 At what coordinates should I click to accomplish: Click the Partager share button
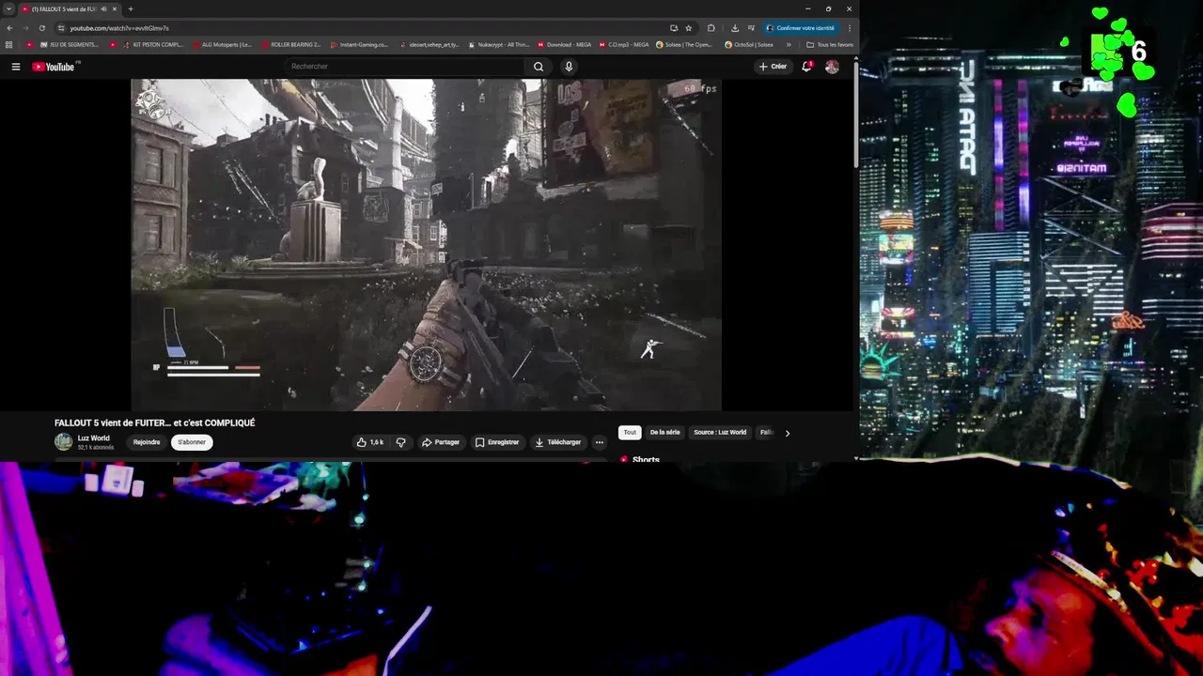point(441,442)
